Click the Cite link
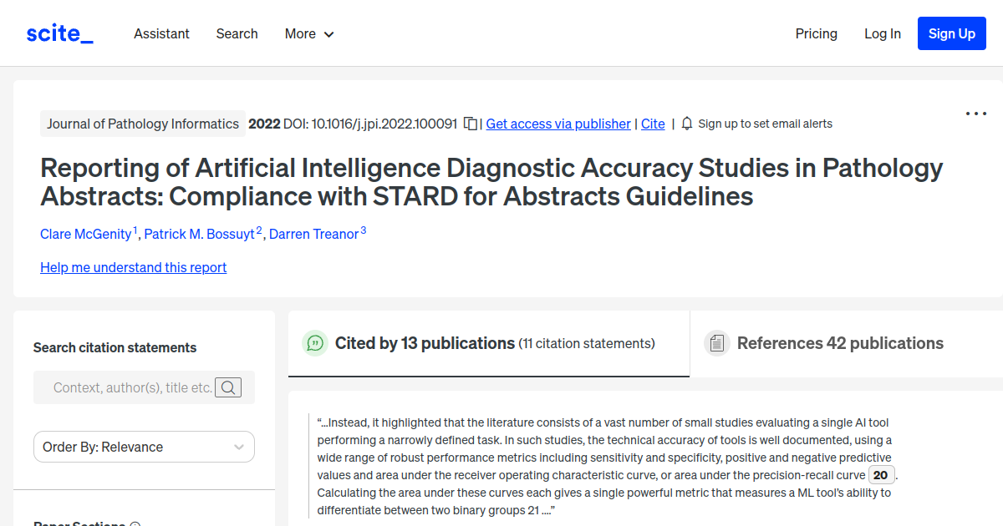This screenshot has width=1003, height=526. point(653,123)
